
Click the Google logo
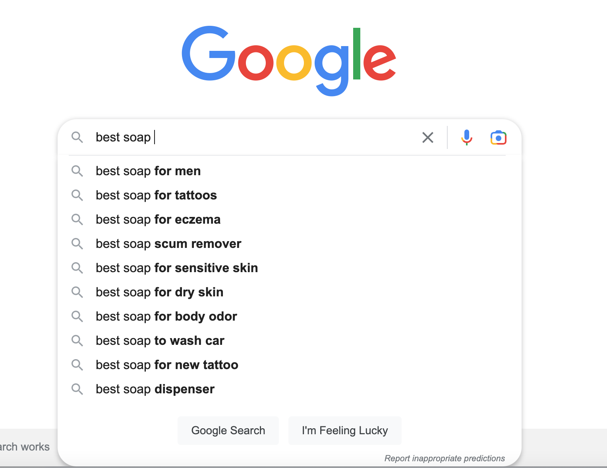click(289, 60)
